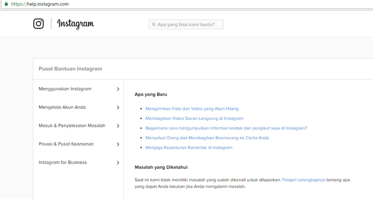Click the magnifier icon in search box

pyautogui.click(x=154, y=25)
